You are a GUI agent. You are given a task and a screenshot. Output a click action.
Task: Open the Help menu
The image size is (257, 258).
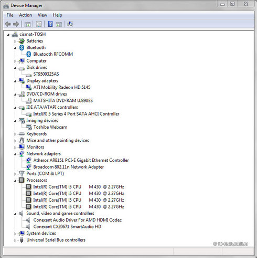[x=58, y=15]
